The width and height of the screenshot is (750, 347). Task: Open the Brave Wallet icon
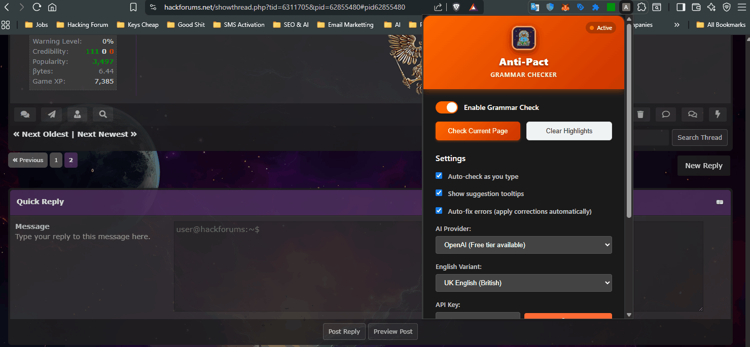[x=696, y=7]
